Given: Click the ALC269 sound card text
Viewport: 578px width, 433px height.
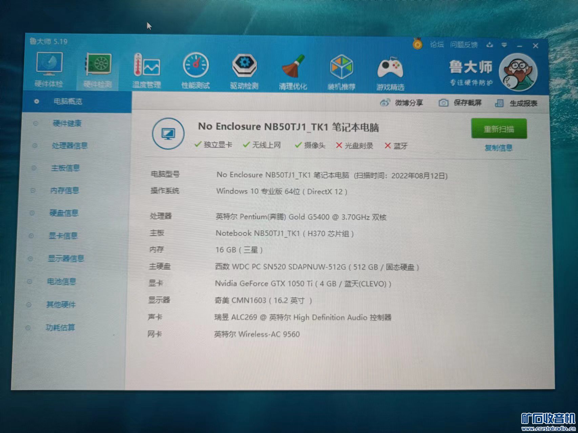Looking at the screenshot, I should point(303,317).
